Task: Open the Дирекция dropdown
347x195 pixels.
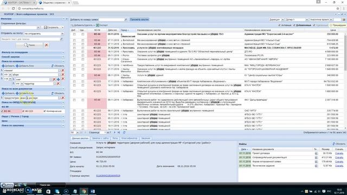Action: (282, 19)
